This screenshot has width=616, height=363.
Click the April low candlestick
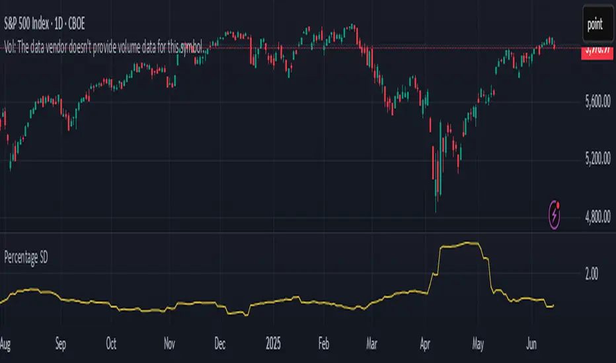point(436,196)
